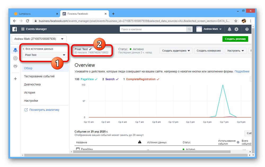
Task: Click the search magnifier button
Action: click(x=189, y=29)
